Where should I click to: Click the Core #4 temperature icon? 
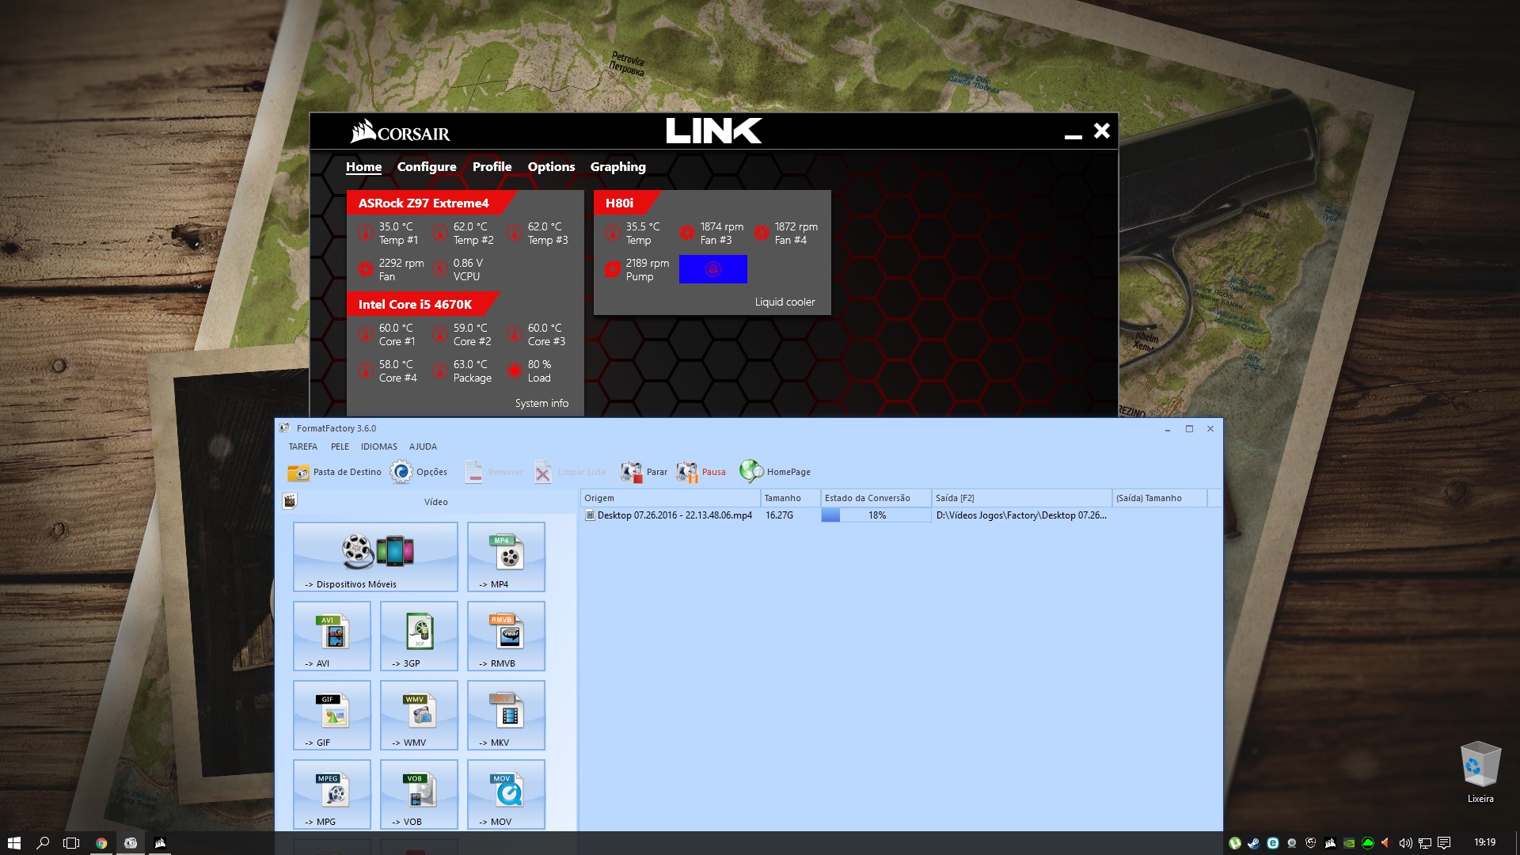tap(366, 370)
